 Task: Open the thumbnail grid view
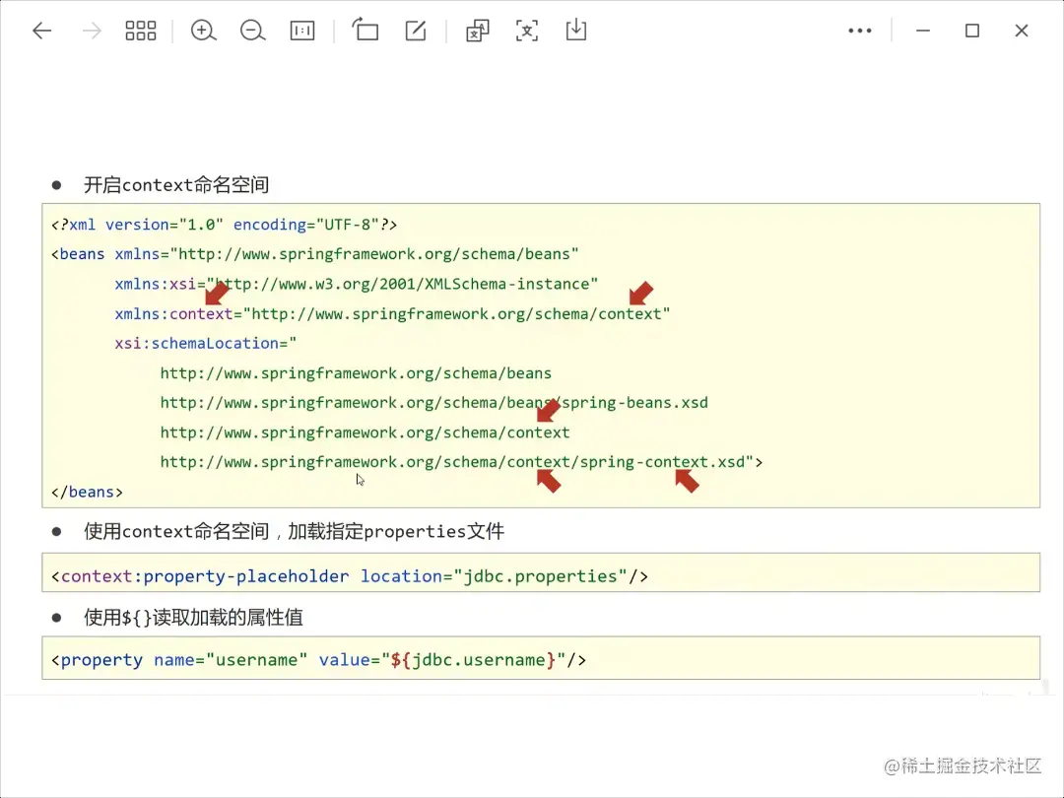pos(141,31)
